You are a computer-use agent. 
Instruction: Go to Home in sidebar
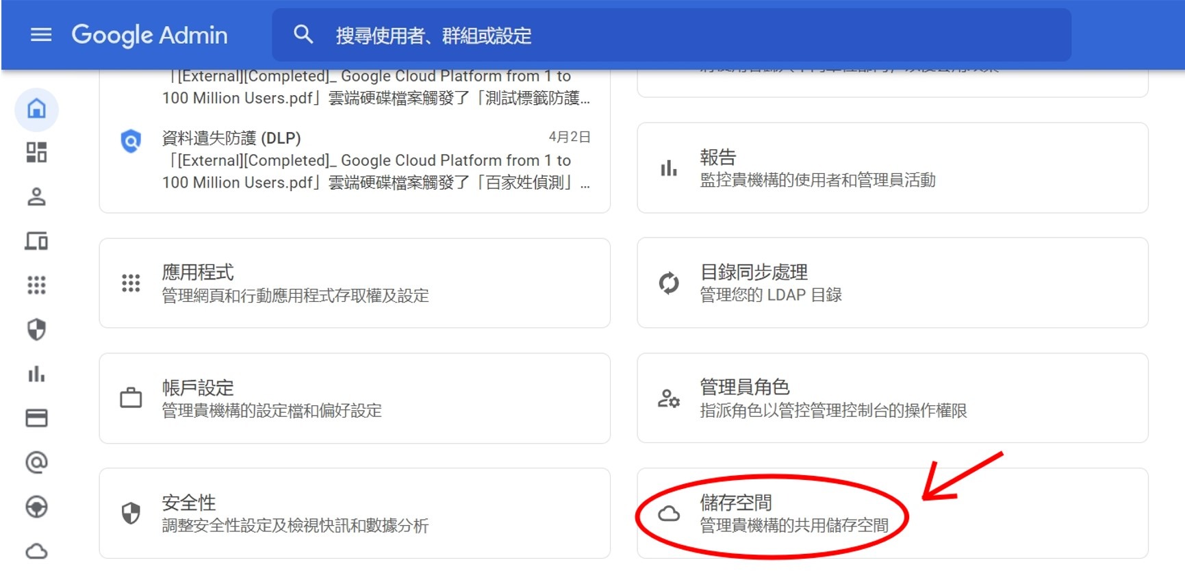coord(36,108)
